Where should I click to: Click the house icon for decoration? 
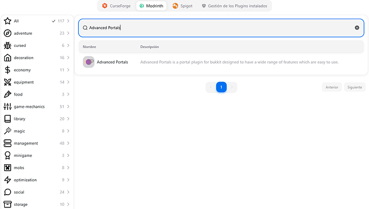7,58
